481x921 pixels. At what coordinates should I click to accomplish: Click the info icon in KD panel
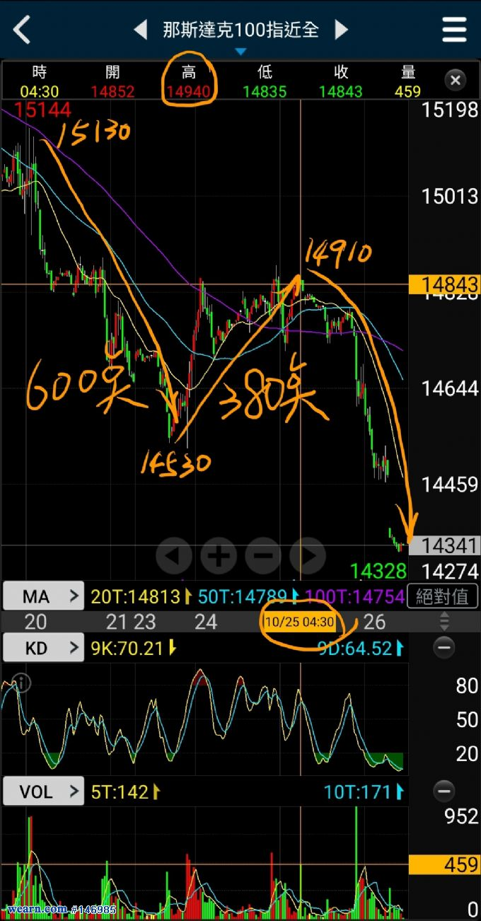(x=22, y=683)
